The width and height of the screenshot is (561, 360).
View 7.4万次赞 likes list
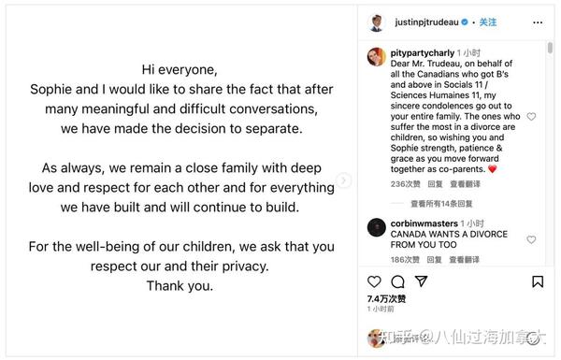tap(386, 299)
